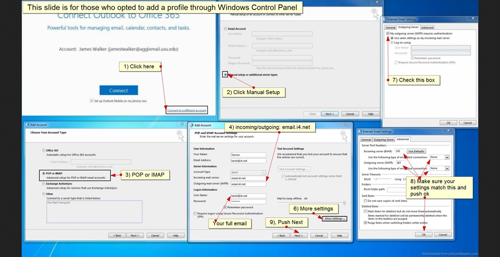The height and width of the screenshot is (257, 500).
Task: Expand incoming server (IMAP) encrypted connection dropdown
Action: coord(447,157)
